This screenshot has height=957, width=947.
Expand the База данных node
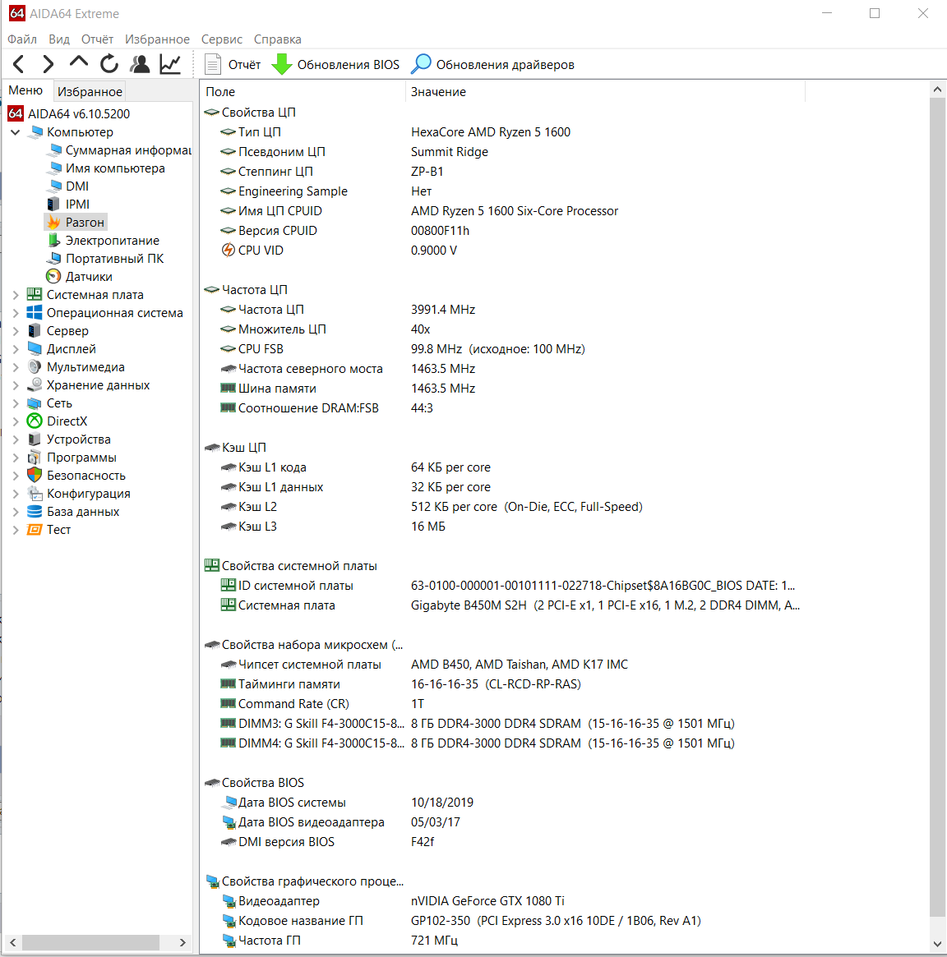point(16,512)
